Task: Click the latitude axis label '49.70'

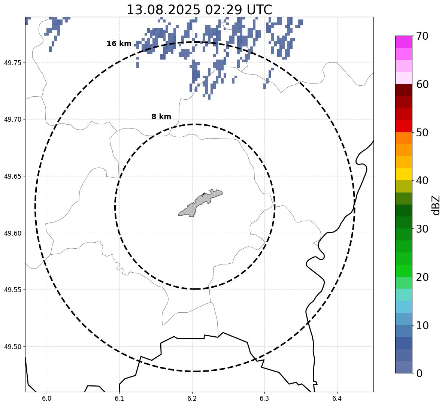Action: (13, 119)
